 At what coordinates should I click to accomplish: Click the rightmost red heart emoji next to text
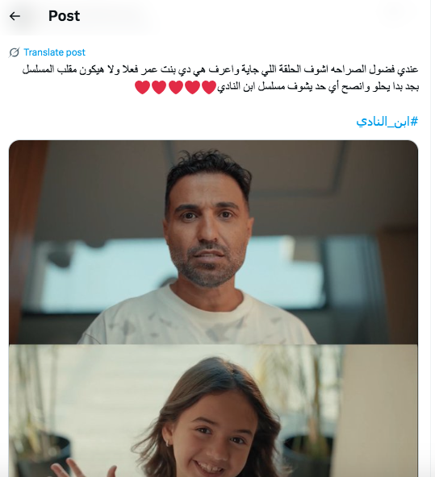pos(209,87)
